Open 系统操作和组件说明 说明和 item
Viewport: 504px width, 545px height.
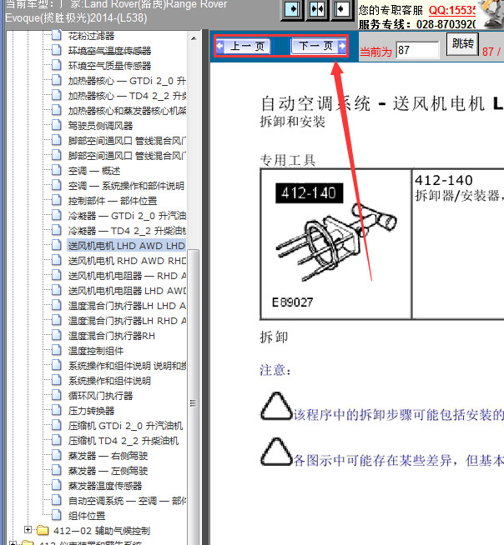tap(127, 366)
